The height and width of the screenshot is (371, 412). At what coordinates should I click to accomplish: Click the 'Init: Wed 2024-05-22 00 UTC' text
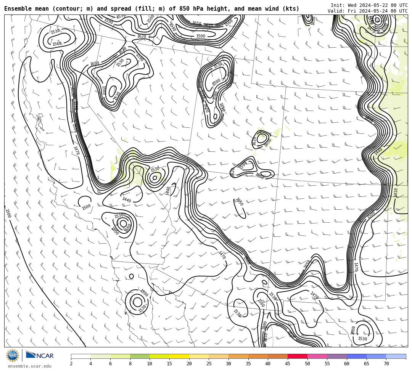click(x=369, y=5)
